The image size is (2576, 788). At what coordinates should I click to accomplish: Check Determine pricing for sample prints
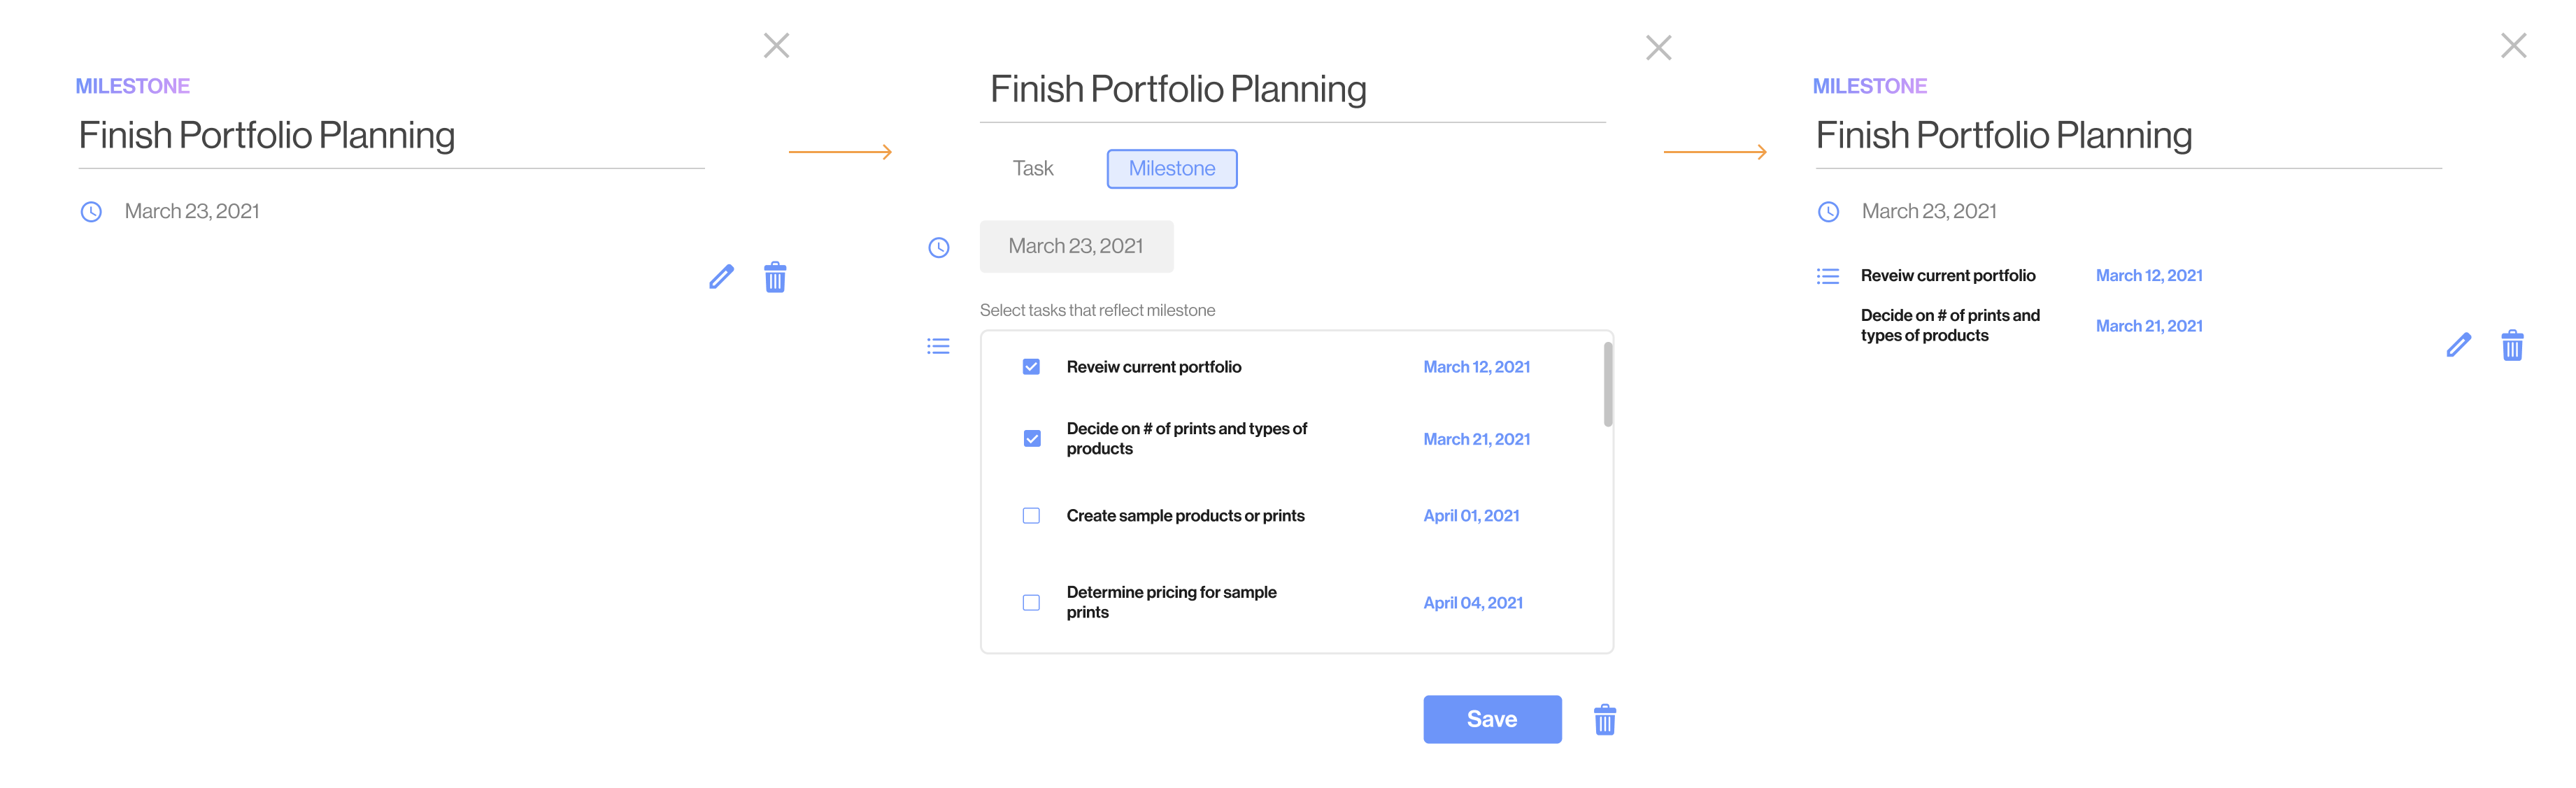1031,603
